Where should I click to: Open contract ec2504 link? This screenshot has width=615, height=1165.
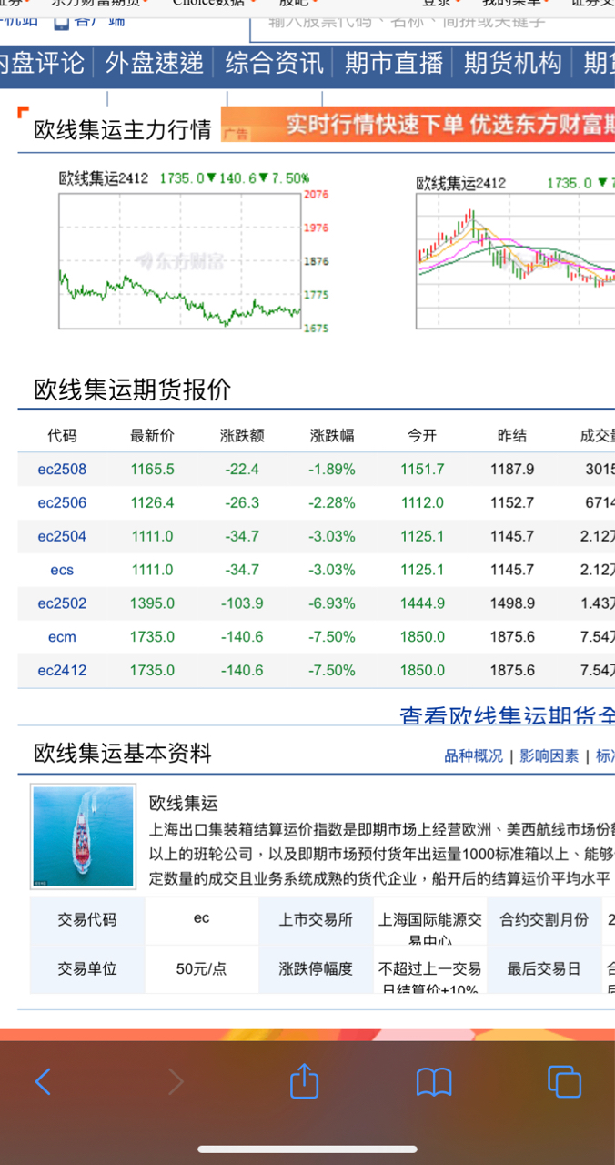click(x=62, y=536)
